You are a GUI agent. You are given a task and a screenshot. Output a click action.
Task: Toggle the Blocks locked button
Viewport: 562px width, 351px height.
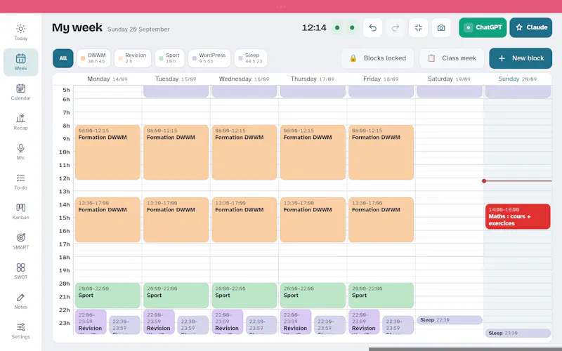(x=378, y=58)
